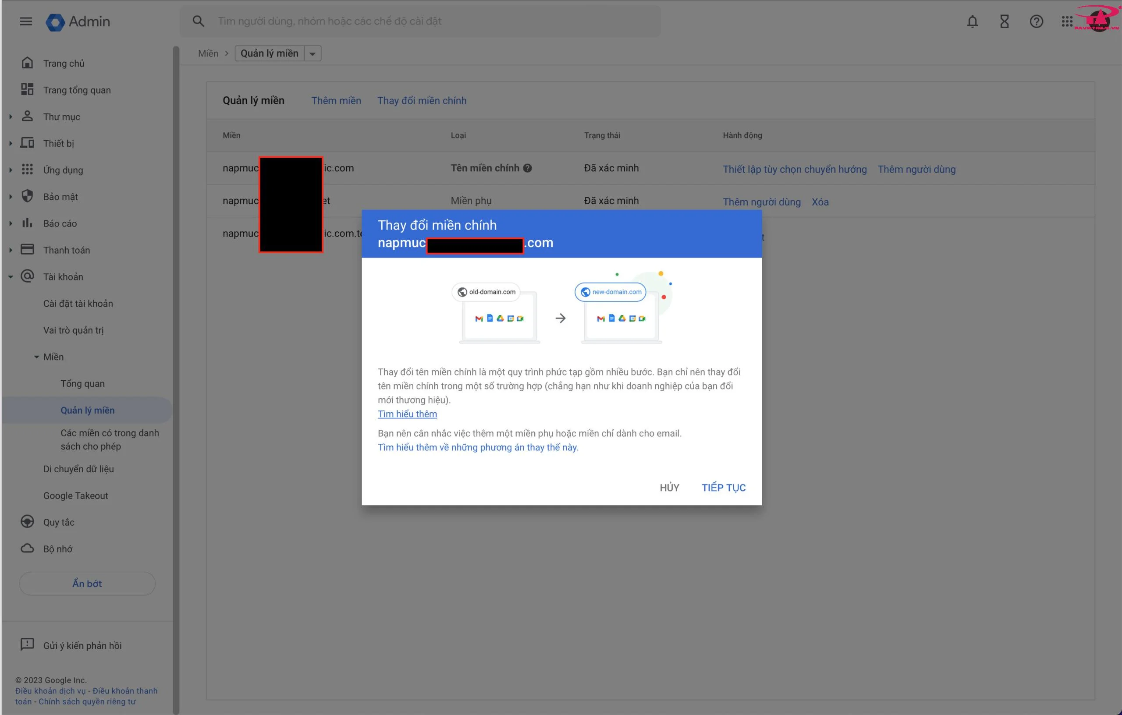Expand the Bảo mật section arrow
The height and width of the screenshot is (715, 1122).
(x=10, y=197)
